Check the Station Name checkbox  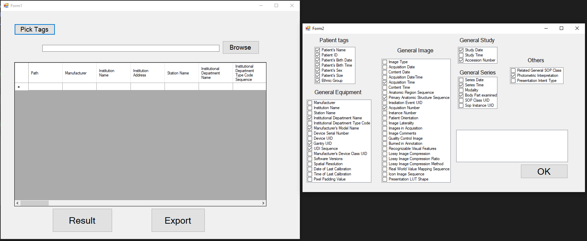(x=310, y=113)
